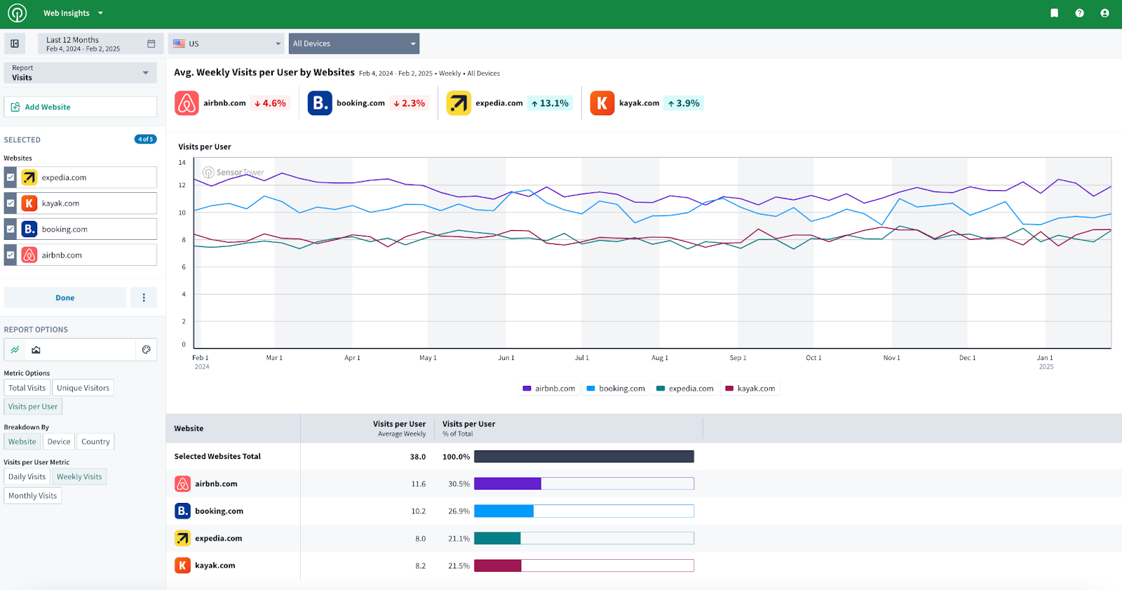
Task: Click the Website column header
Action: click(189, 429)
